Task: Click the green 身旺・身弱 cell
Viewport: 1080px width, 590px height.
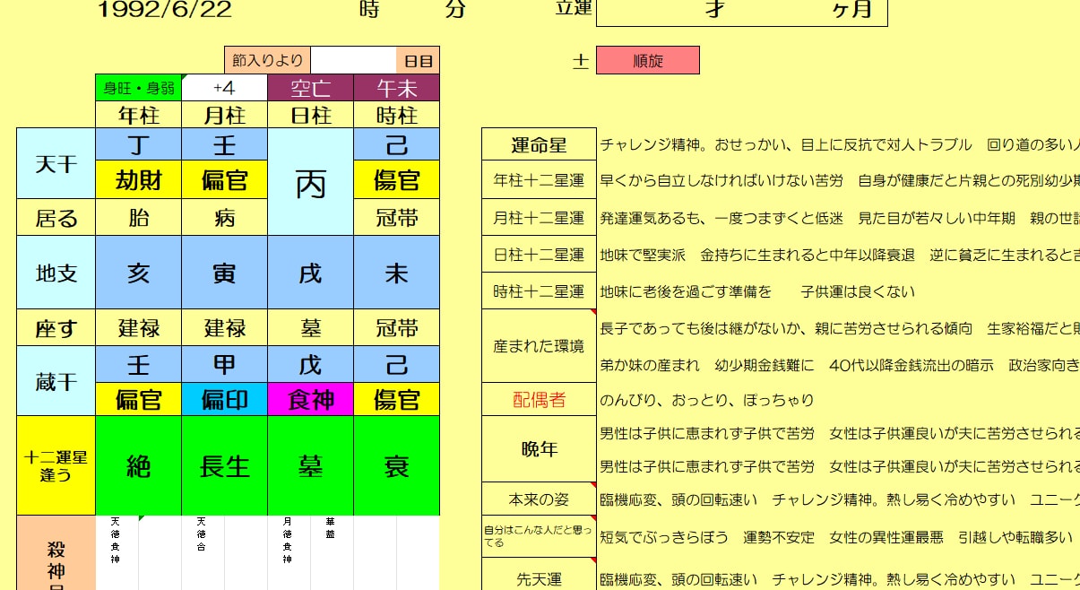Action: (x=138, y=88)
